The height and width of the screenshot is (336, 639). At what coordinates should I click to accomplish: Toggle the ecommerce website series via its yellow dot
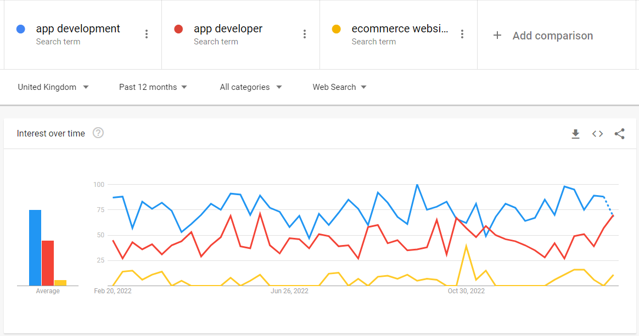(336, 29)
